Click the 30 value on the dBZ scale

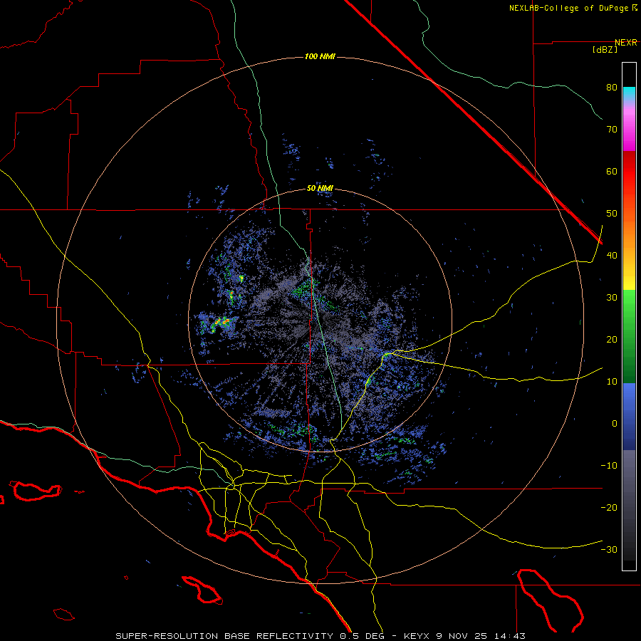point(612,298)
